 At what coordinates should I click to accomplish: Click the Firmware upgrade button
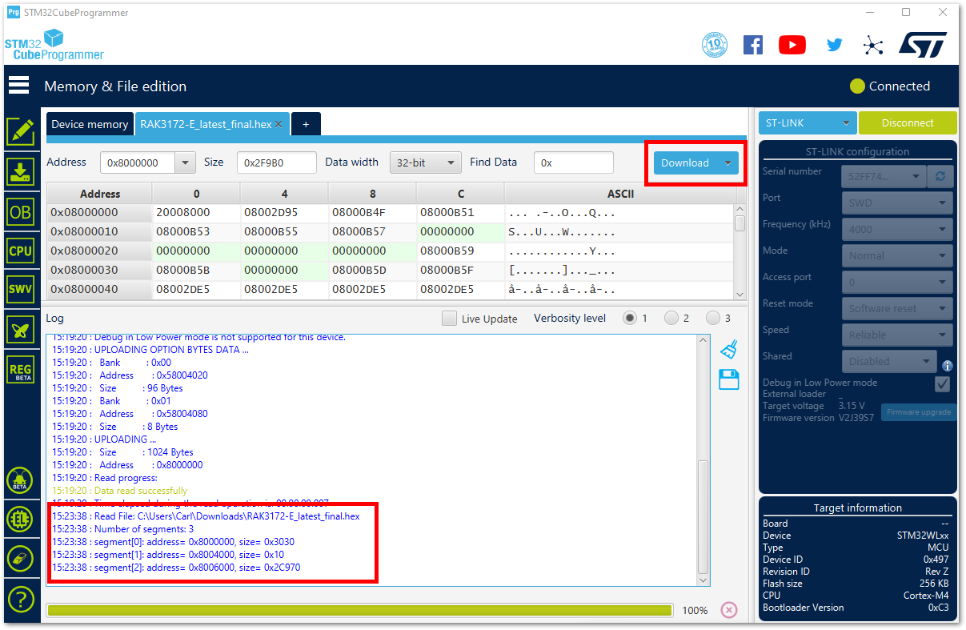(x=919, y=412)
